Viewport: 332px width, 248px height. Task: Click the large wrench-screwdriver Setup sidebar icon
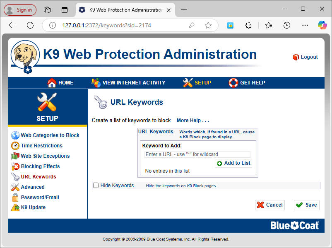point(47,102)
